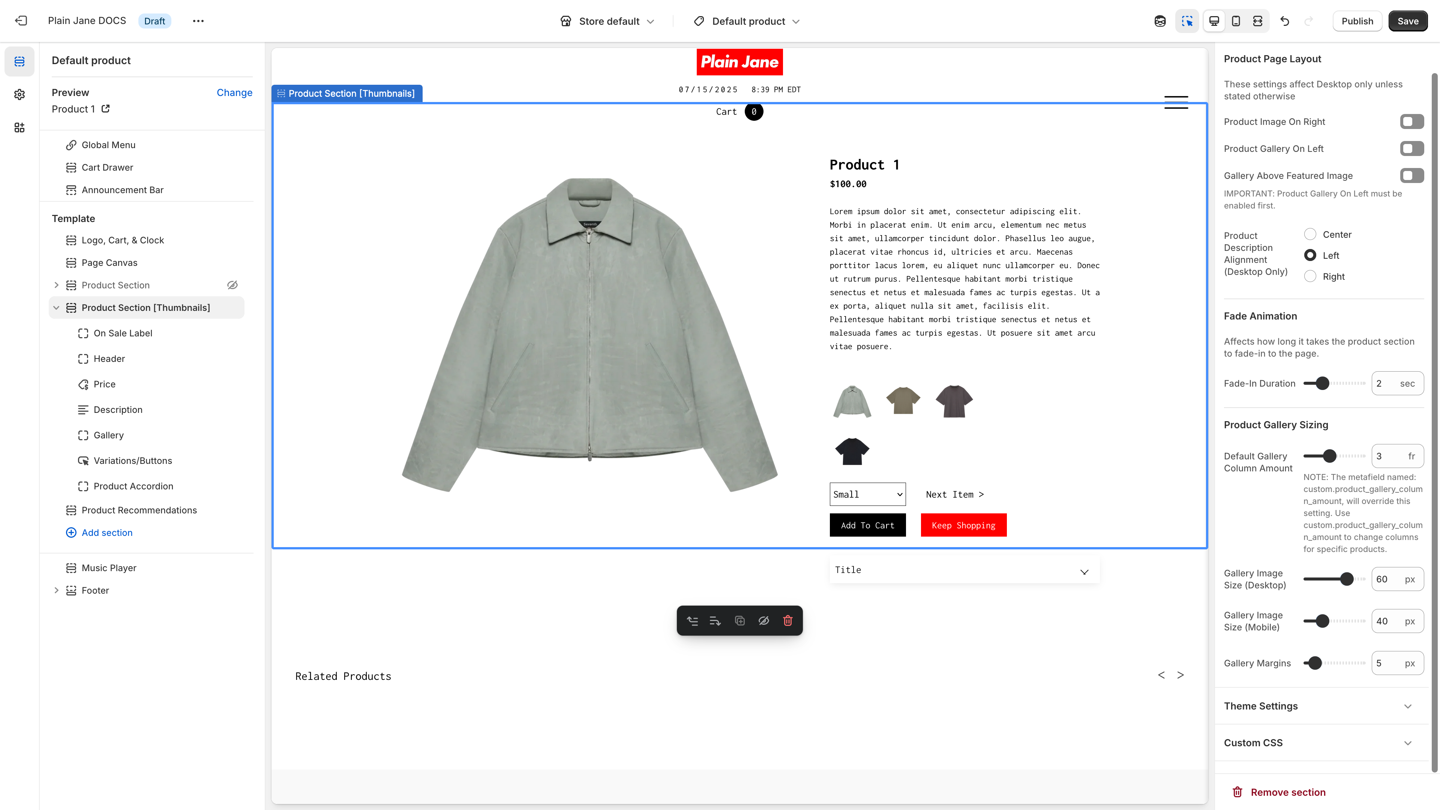Select the Center description alignment radio button
This screenshot has width=1440, height=810.
[1310, 234]
